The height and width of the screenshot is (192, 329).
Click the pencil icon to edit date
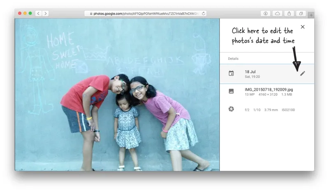(x=302, y=73)
